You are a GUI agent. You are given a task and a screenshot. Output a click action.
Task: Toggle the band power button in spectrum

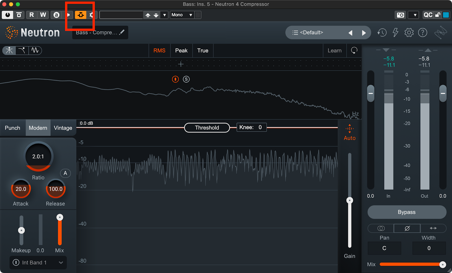pyautogui.click(x=175, y=79)
